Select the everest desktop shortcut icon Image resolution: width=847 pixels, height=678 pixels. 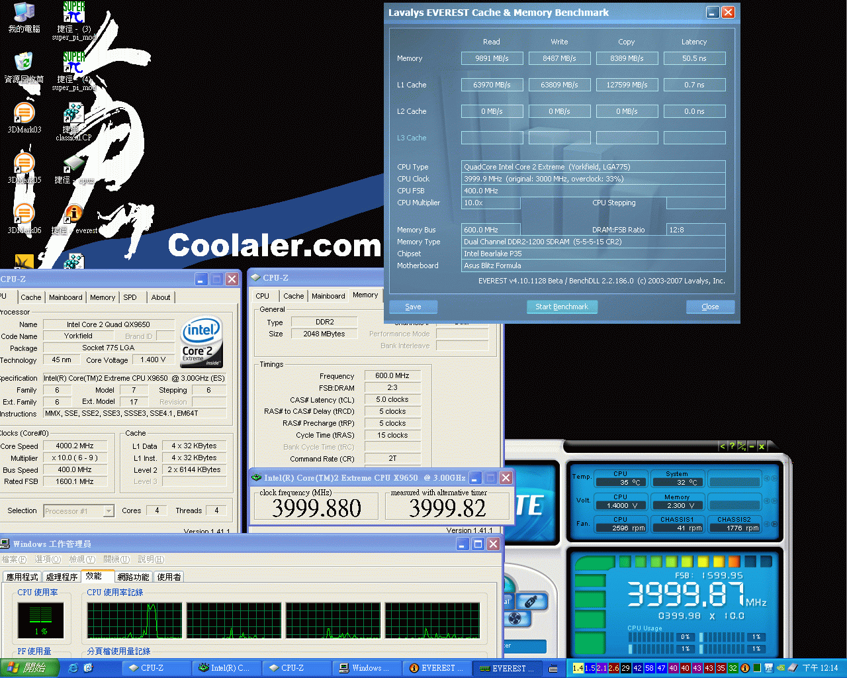click(x=74, y=219)
